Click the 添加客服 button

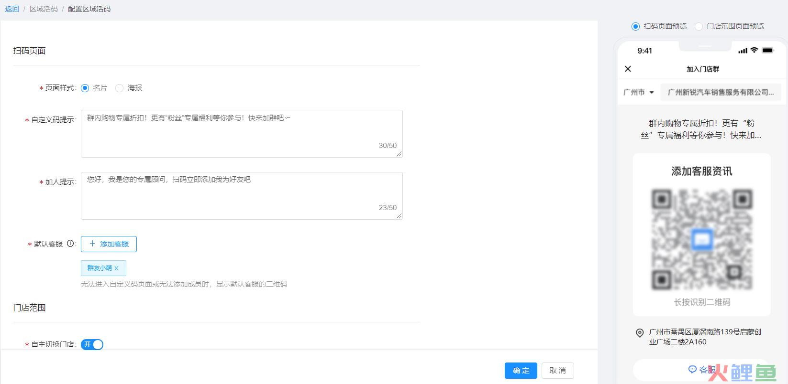pos(109,244)
